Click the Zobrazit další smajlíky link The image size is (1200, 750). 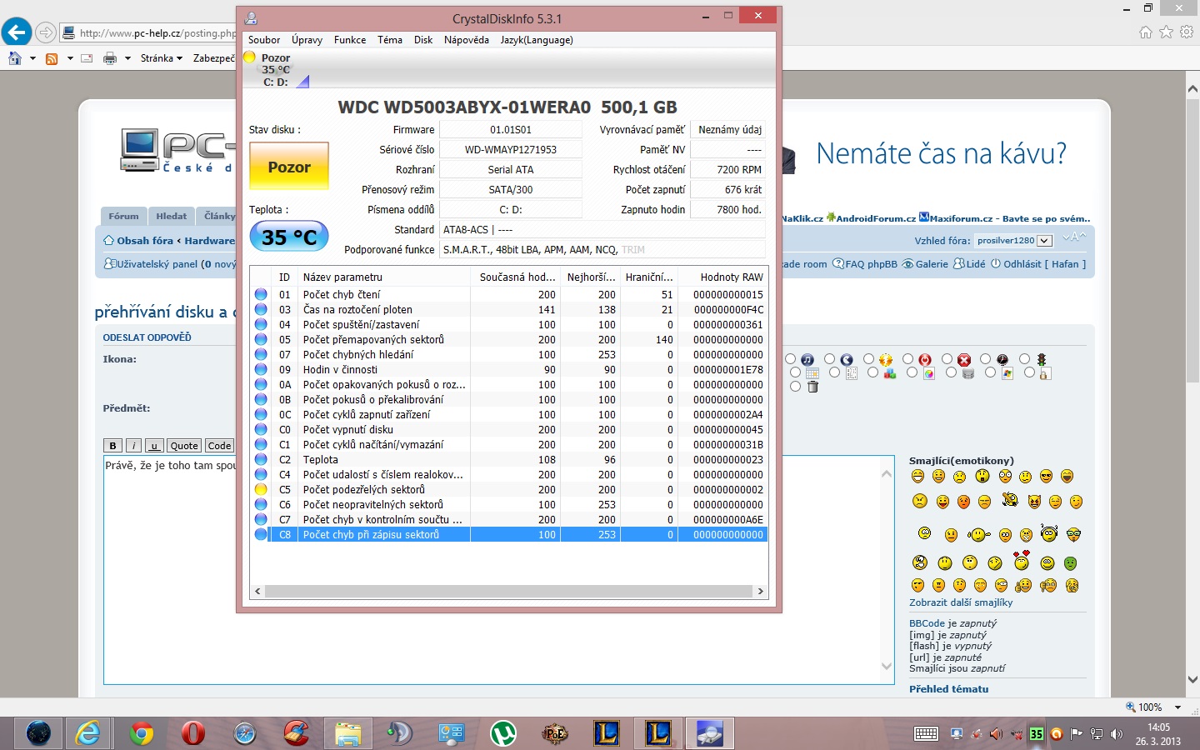click(x=961, y=602)
